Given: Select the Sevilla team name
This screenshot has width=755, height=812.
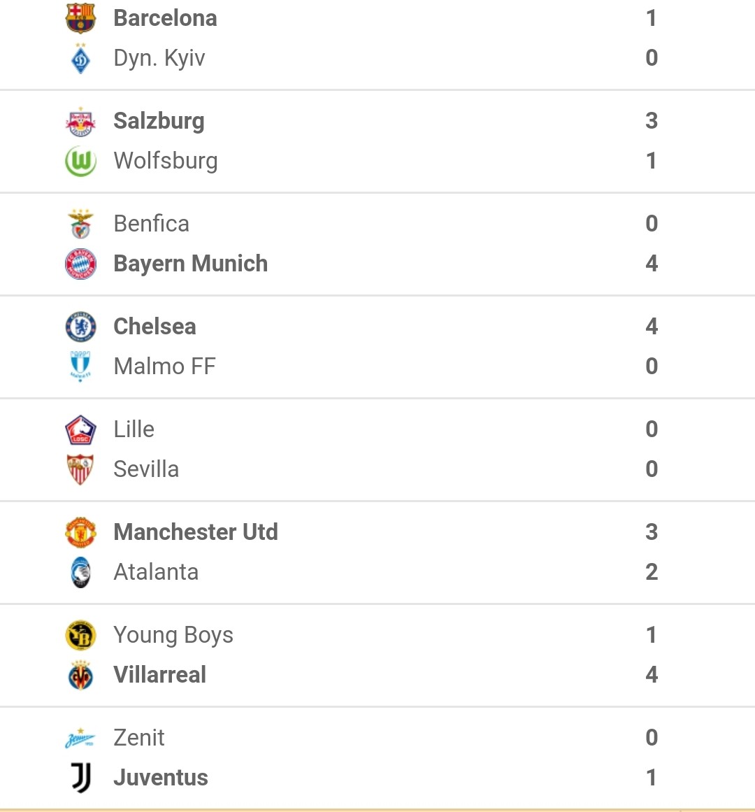Looking at the screenshot, I should [146, 469].
